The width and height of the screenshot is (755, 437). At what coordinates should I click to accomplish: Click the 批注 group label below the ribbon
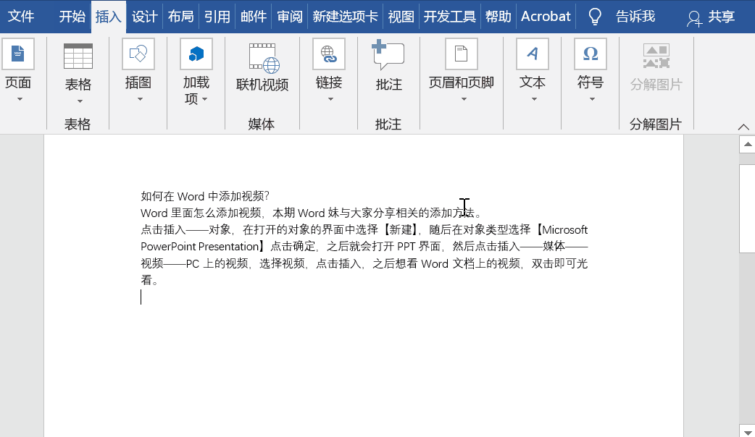click(x=388, y=124)
